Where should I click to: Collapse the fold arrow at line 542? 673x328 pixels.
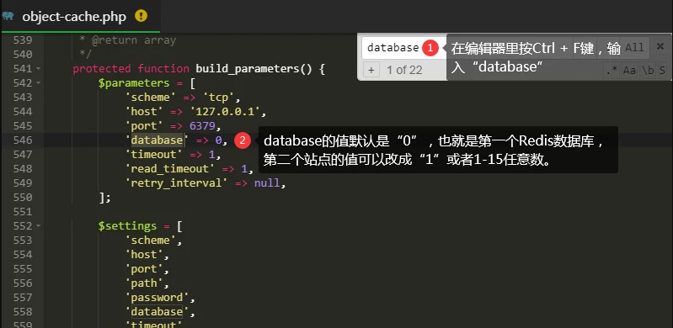tap(39, 82)
